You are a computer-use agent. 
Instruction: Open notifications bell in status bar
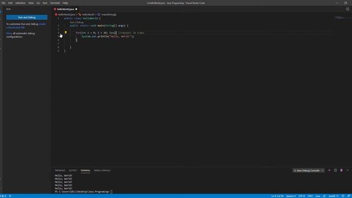pyautogui.click(x=349, y=196)
